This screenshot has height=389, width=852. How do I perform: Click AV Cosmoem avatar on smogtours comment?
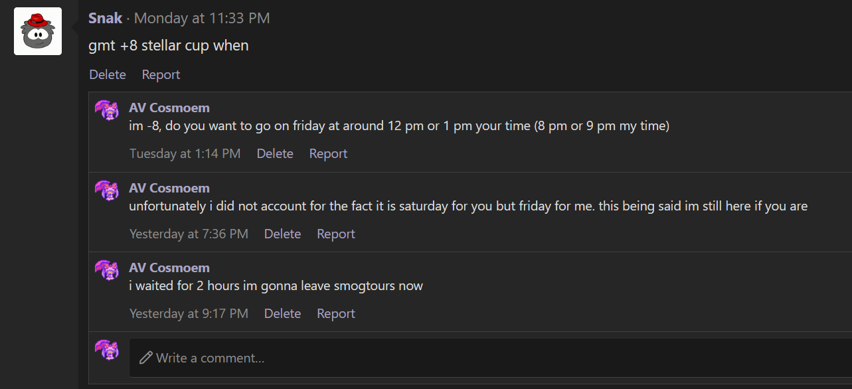point(107,270)
